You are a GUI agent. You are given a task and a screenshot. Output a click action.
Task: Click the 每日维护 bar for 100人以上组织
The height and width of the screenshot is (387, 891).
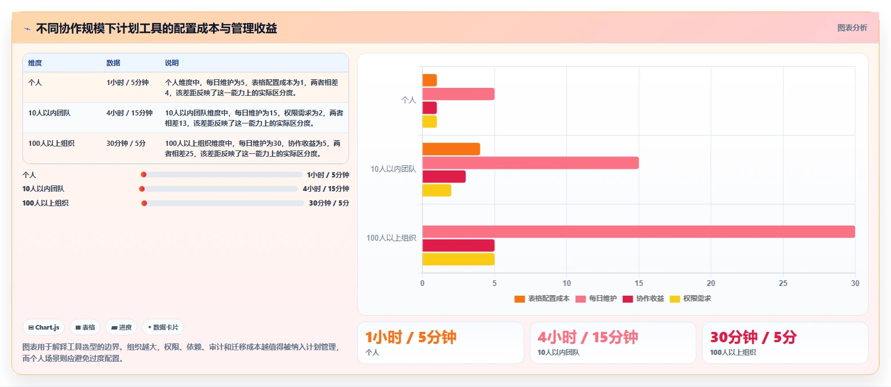pyautogui.click(x=638, y=231)
